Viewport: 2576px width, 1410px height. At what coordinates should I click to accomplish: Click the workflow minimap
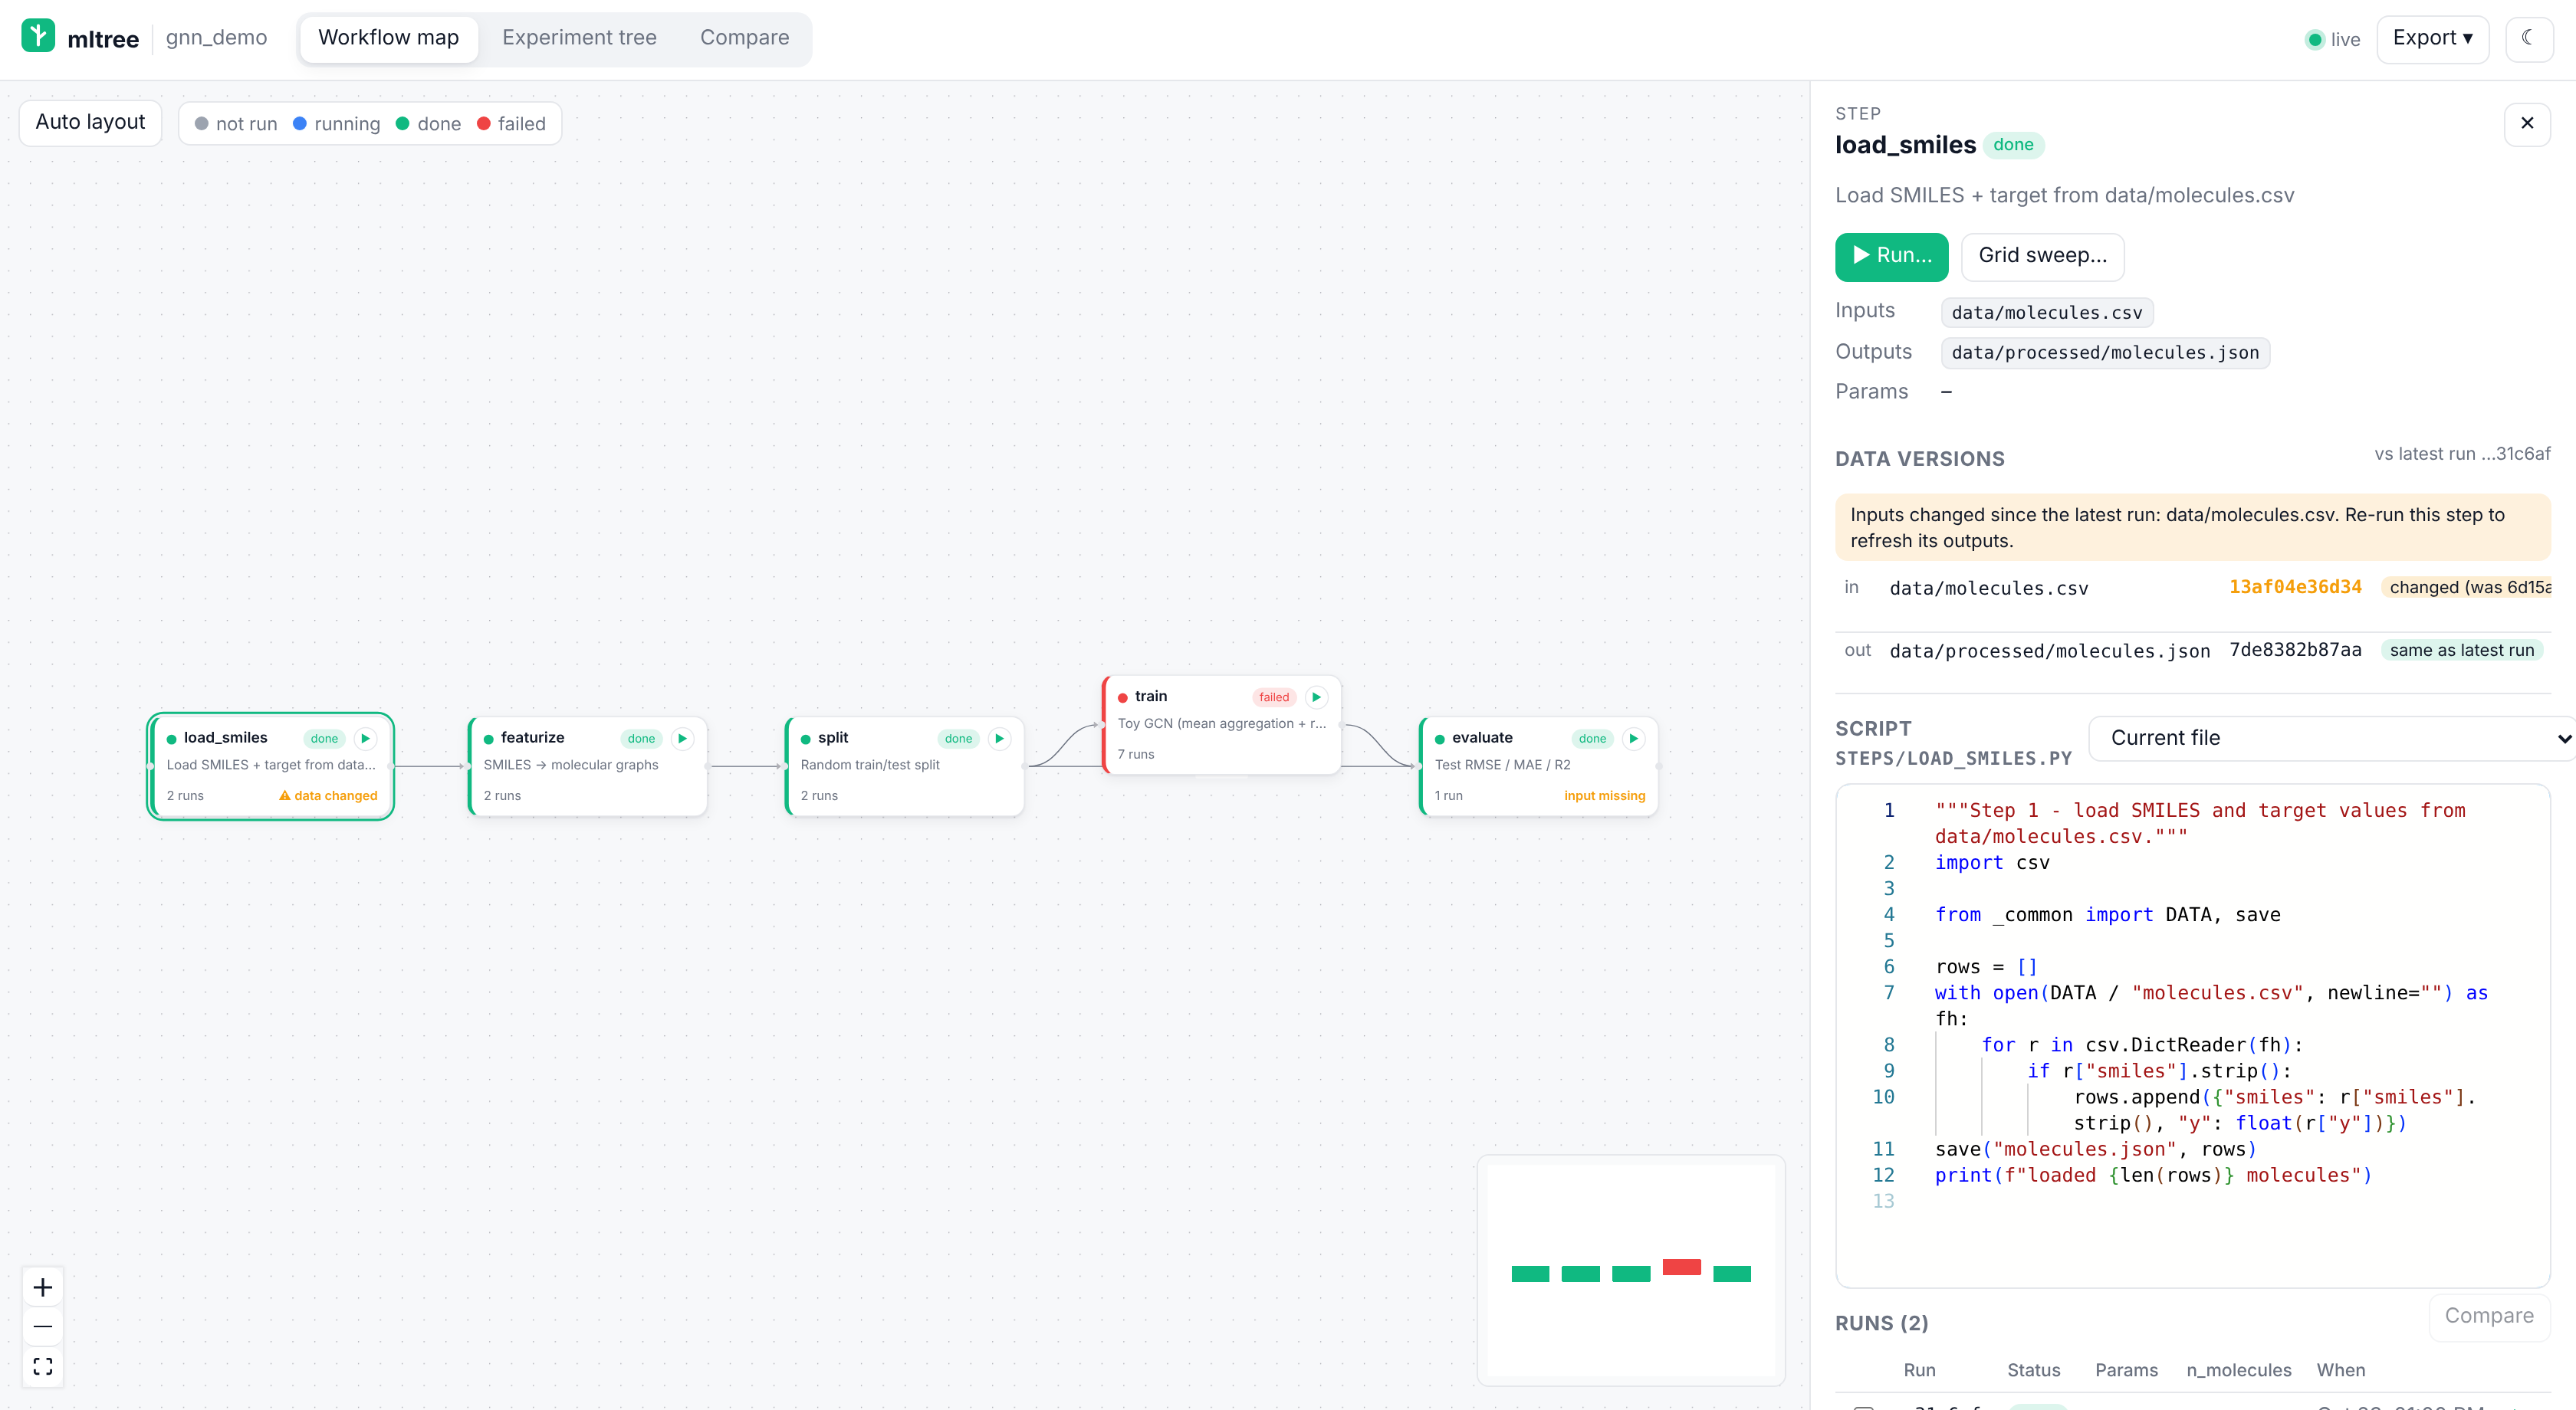pos(1631,1270)
